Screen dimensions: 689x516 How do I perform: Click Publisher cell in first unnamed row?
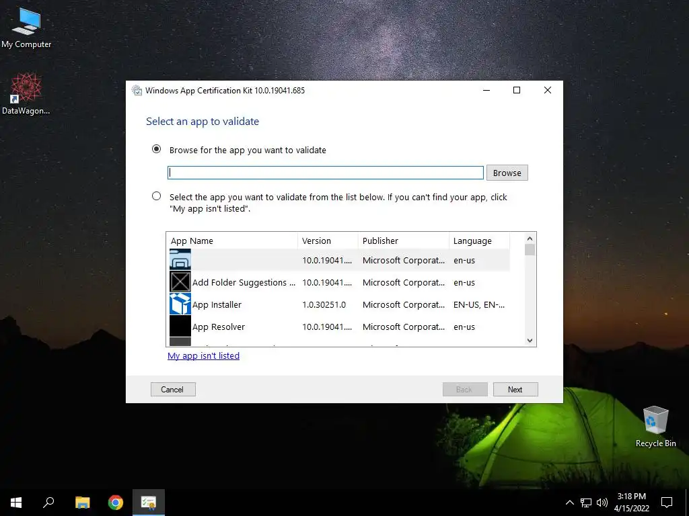pyautogui.click(x=404, y=260)
